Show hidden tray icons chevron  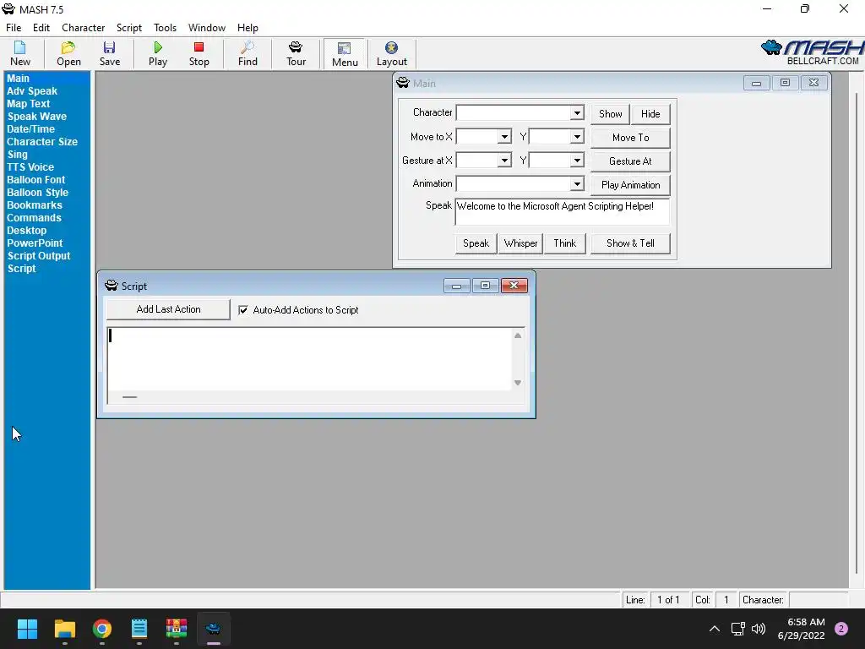[x=715, y=629]
